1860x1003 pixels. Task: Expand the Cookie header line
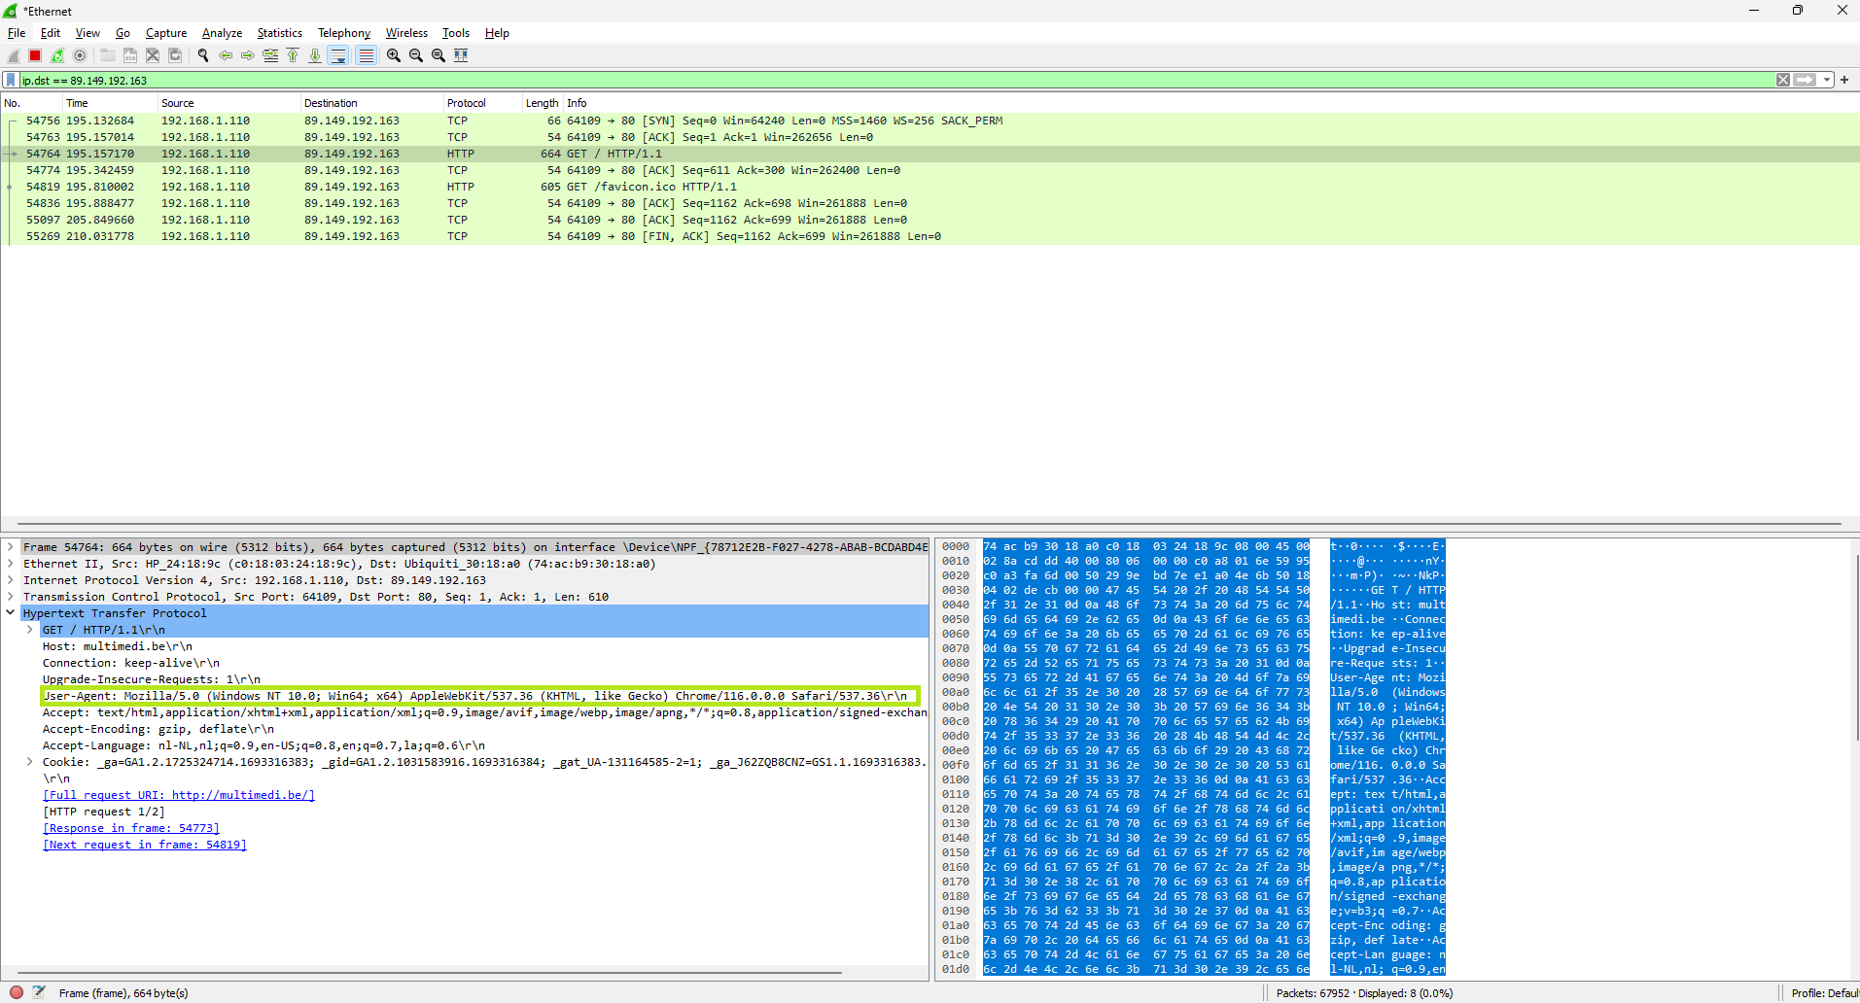pos(30,762)
